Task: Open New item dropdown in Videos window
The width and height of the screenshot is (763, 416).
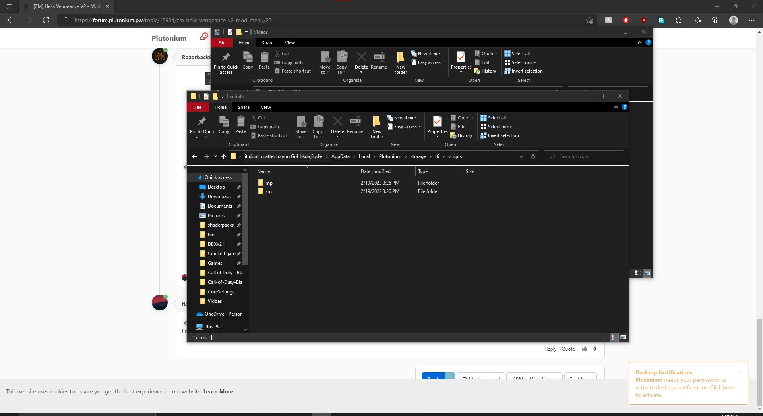Action: coord(426,54)
